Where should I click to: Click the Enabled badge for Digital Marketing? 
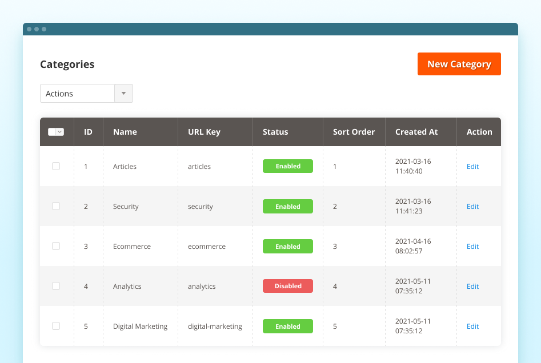click(x=288, y=326)
